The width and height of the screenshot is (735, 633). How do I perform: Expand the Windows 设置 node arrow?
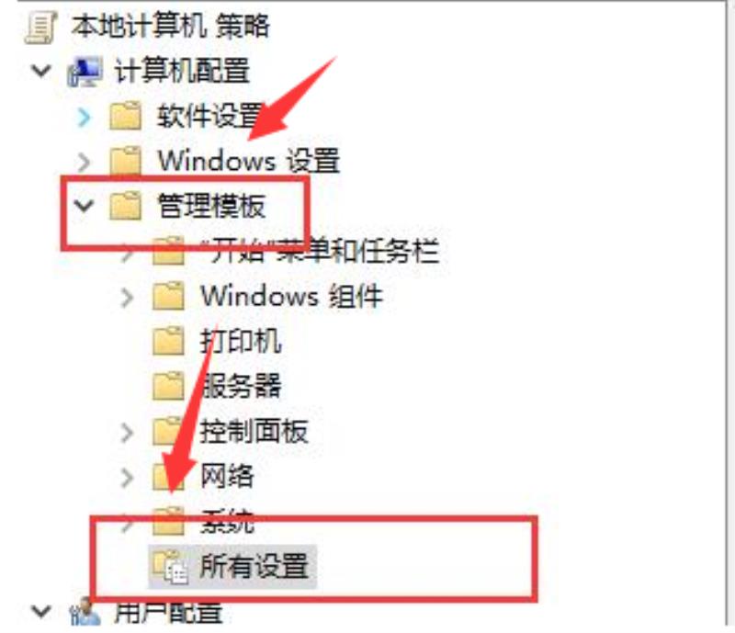[84, 162]
